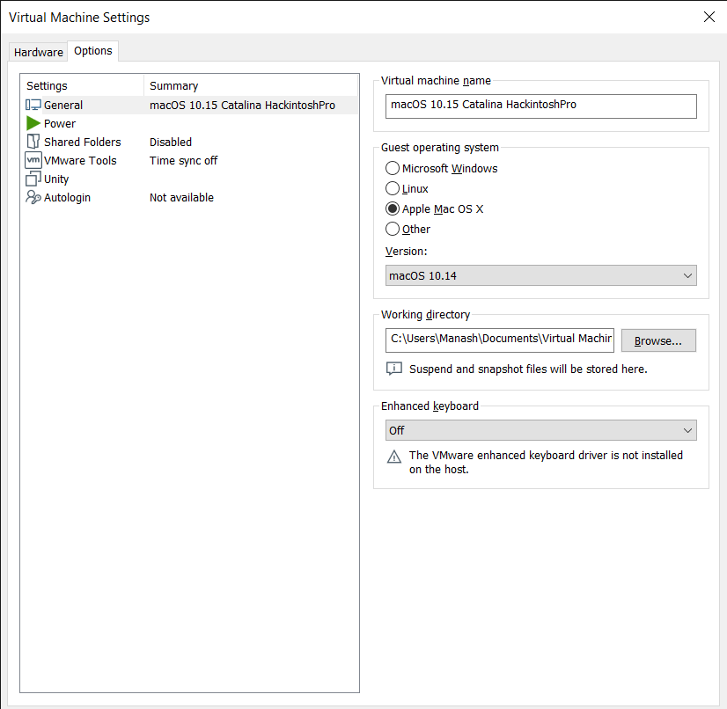
Task: Switch to the Hardware tab
Action: [x=39, y=53]
